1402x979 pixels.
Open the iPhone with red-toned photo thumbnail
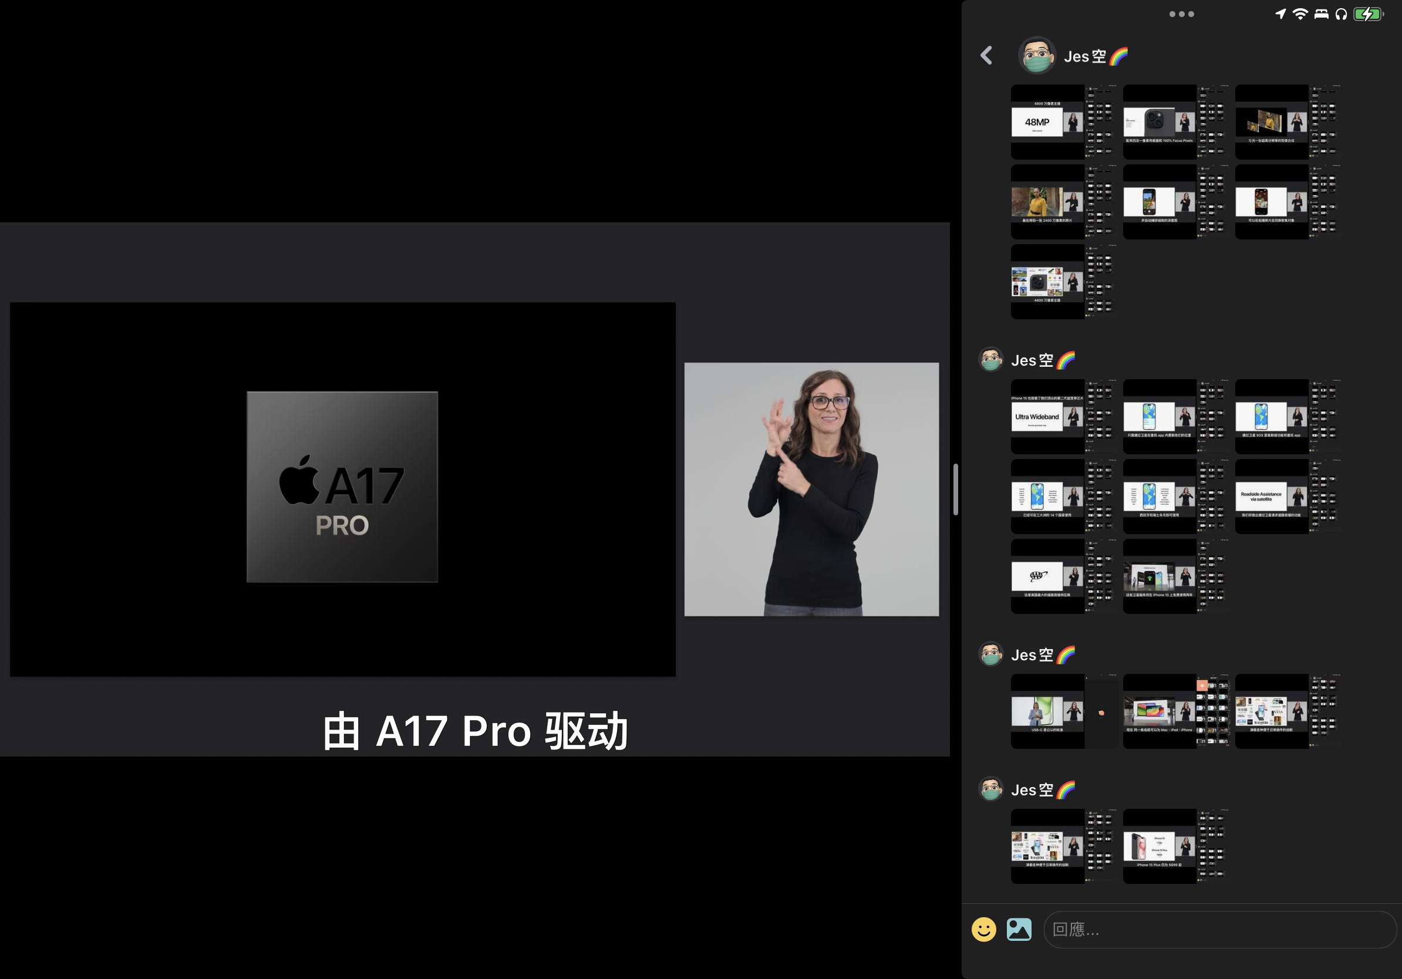pyautogui.click(x=1289, y=202)
